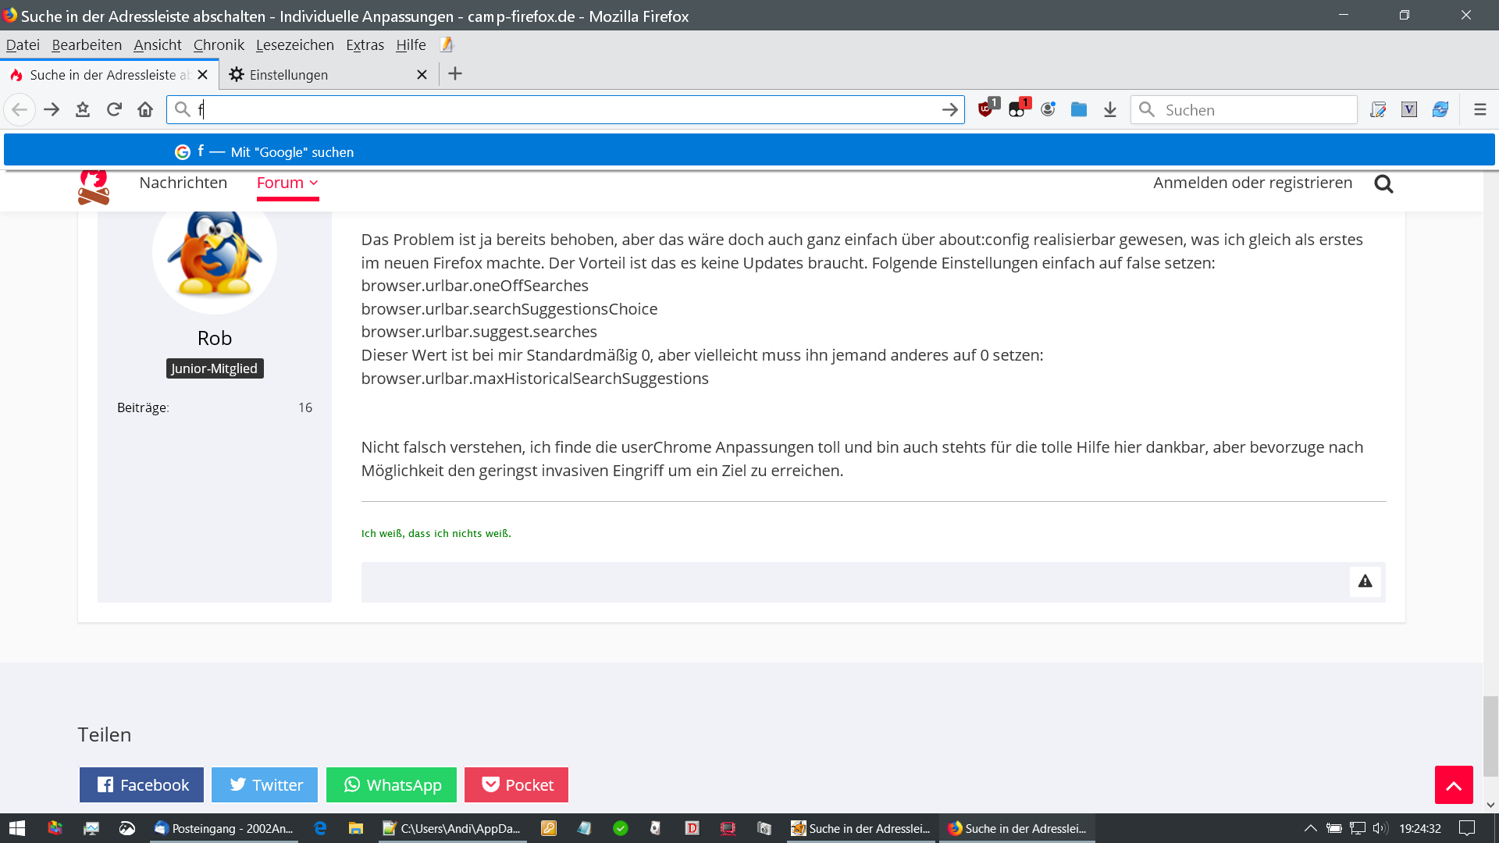The image size is (1499, 843).
Task: Click the blue folder toolbar icon
Action: [x=1079, y=110]
